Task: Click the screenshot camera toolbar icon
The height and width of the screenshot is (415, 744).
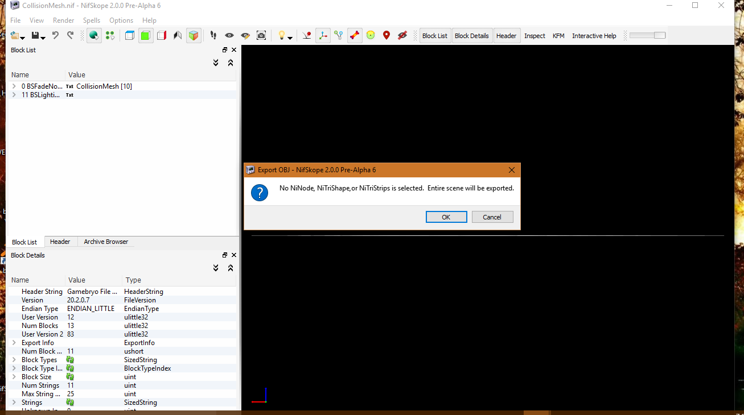Action: (261, 35)
